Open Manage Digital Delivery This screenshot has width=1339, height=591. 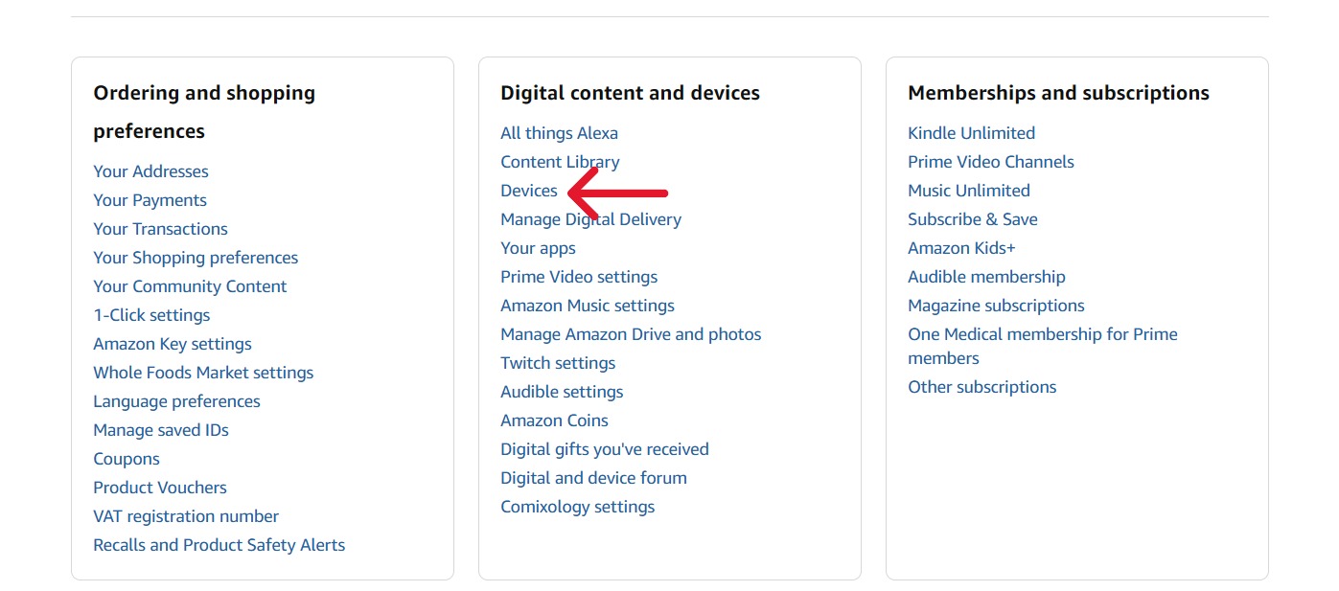click(x=590, y=219)
